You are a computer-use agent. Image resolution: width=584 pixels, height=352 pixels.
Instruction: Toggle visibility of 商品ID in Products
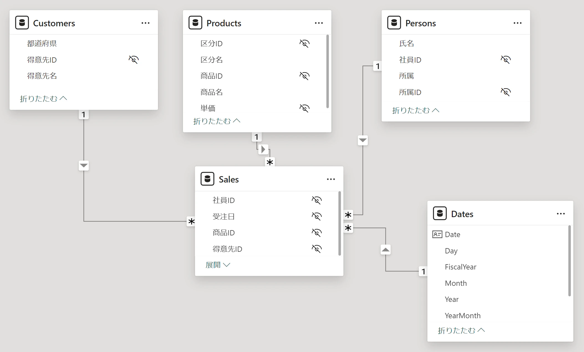click(304, 76)
